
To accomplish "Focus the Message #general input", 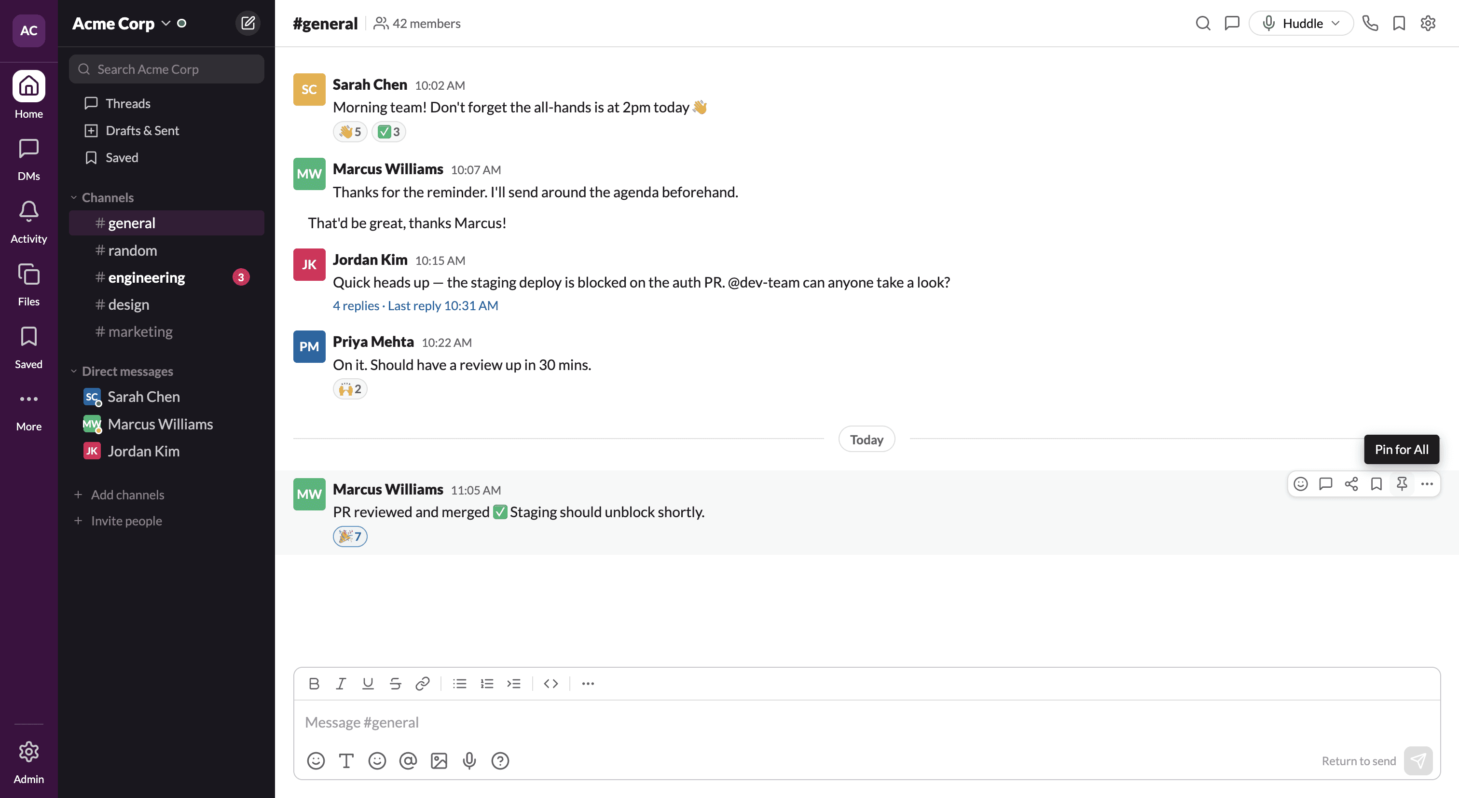I will pyautogui.click(x=867, y=722).
